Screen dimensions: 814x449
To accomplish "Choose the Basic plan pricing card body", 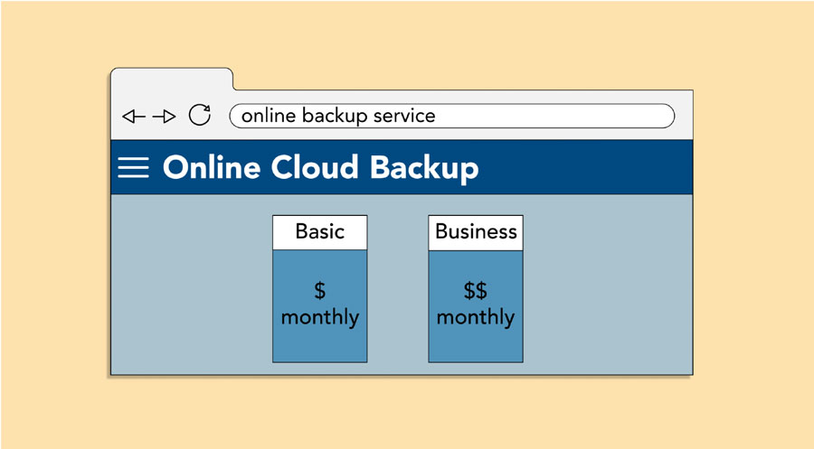I will point(320,345).
